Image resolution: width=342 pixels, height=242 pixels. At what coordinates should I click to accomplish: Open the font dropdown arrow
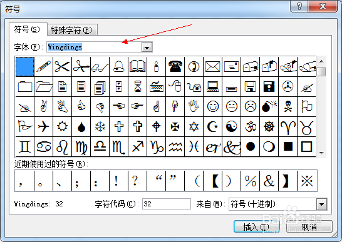point(147,47)
